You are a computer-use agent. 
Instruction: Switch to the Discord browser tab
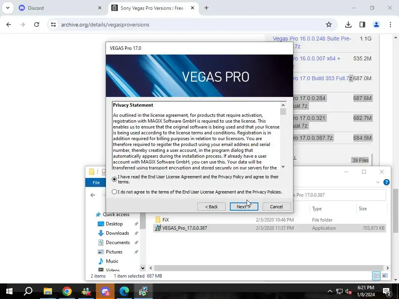pyautogui.click(x=60, y=8)
